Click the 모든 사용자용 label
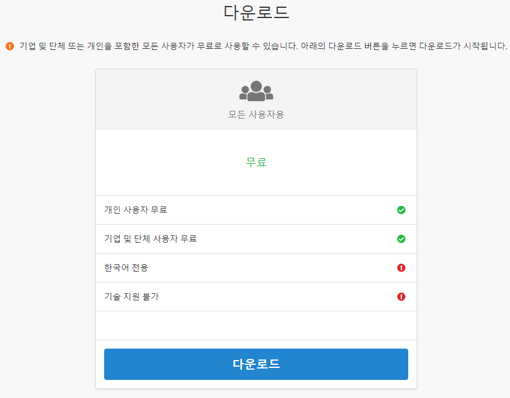 pos(257,114)
